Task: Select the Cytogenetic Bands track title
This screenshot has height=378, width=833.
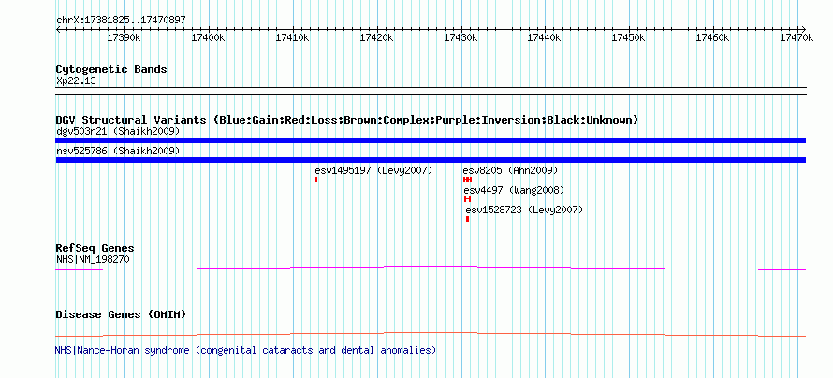Action: 111,69
